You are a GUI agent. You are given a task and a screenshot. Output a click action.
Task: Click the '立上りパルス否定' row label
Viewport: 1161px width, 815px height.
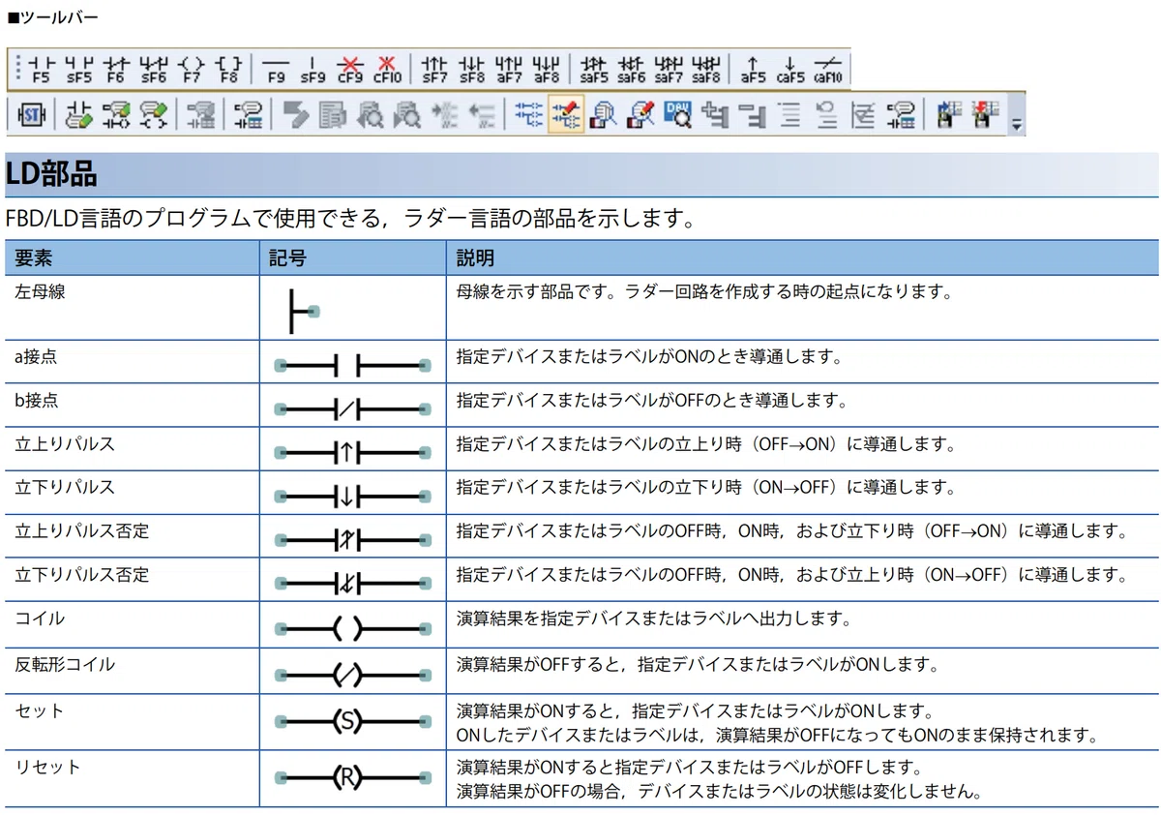pos(82,531)
